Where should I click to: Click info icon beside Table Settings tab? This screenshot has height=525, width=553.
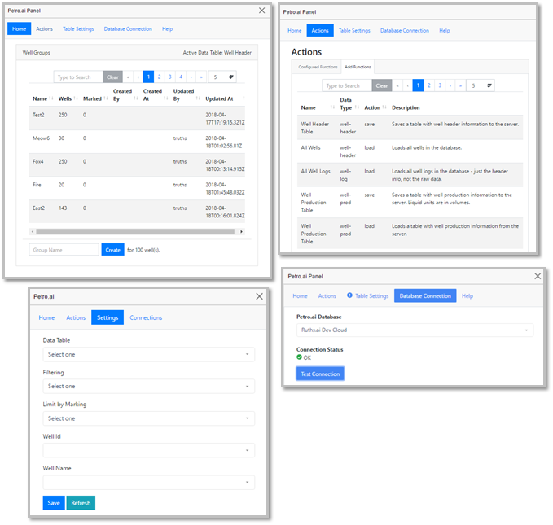[349, 295]
